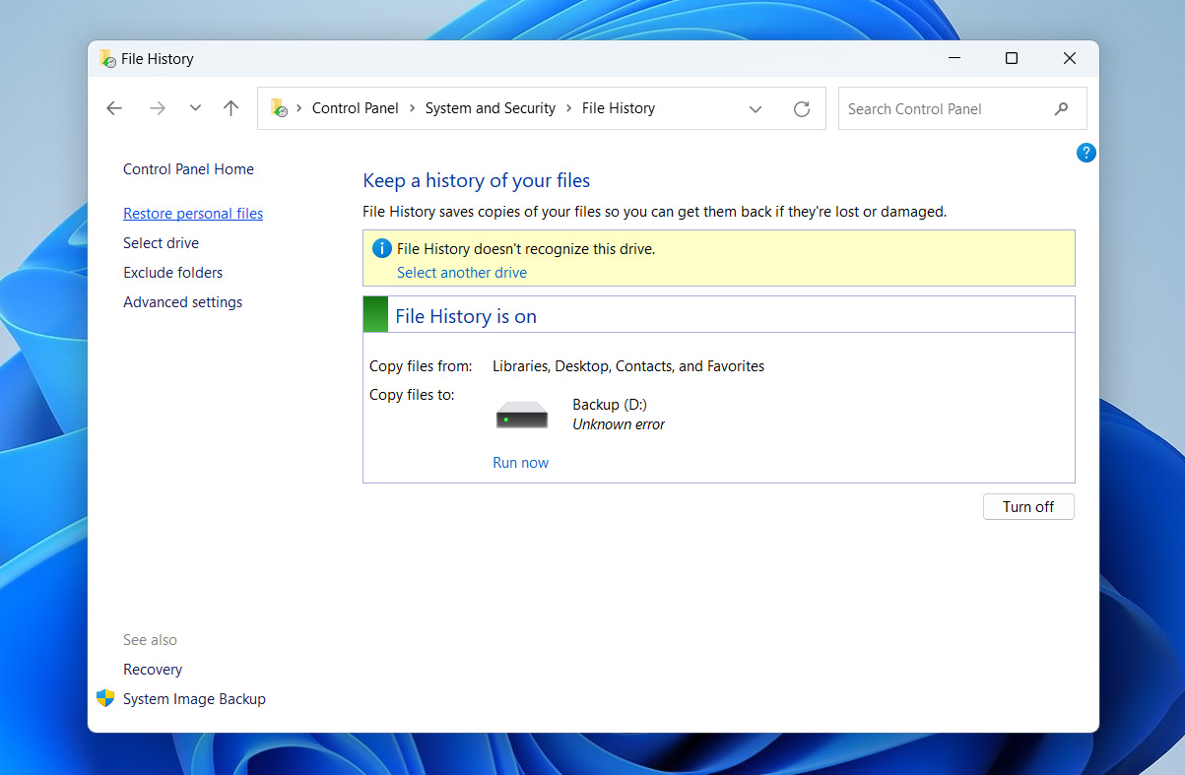Click the info icon in yellow banner

coord(381,248)
